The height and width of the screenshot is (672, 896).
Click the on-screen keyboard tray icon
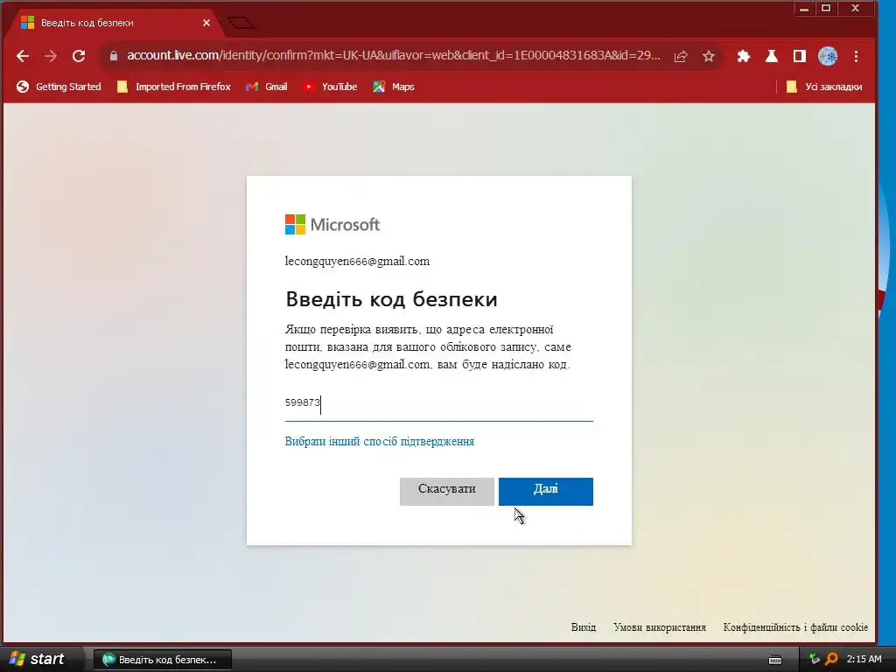pyautogui.click(x=775, y=660)
